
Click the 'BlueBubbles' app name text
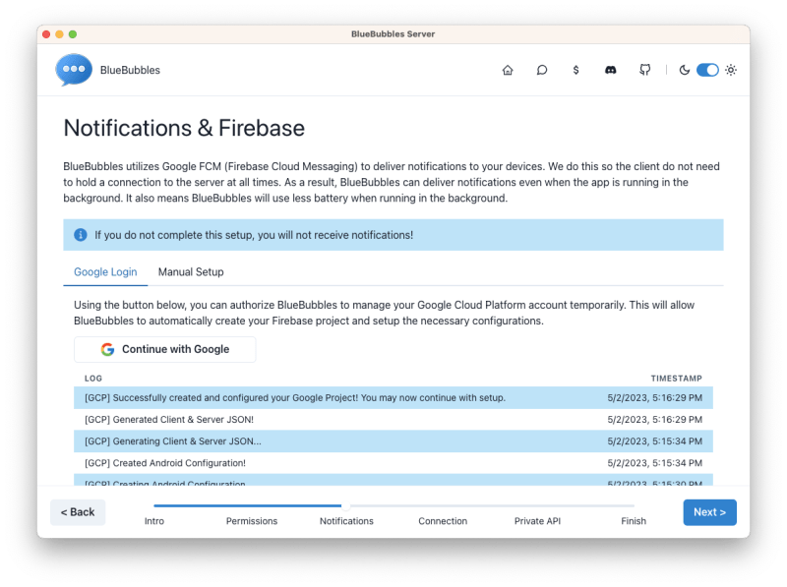click(x=130, y=70)
